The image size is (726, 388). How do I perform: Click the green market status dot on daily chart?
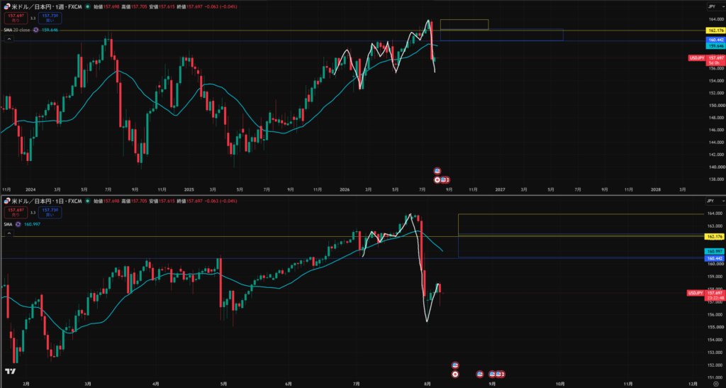coord(87,201)
